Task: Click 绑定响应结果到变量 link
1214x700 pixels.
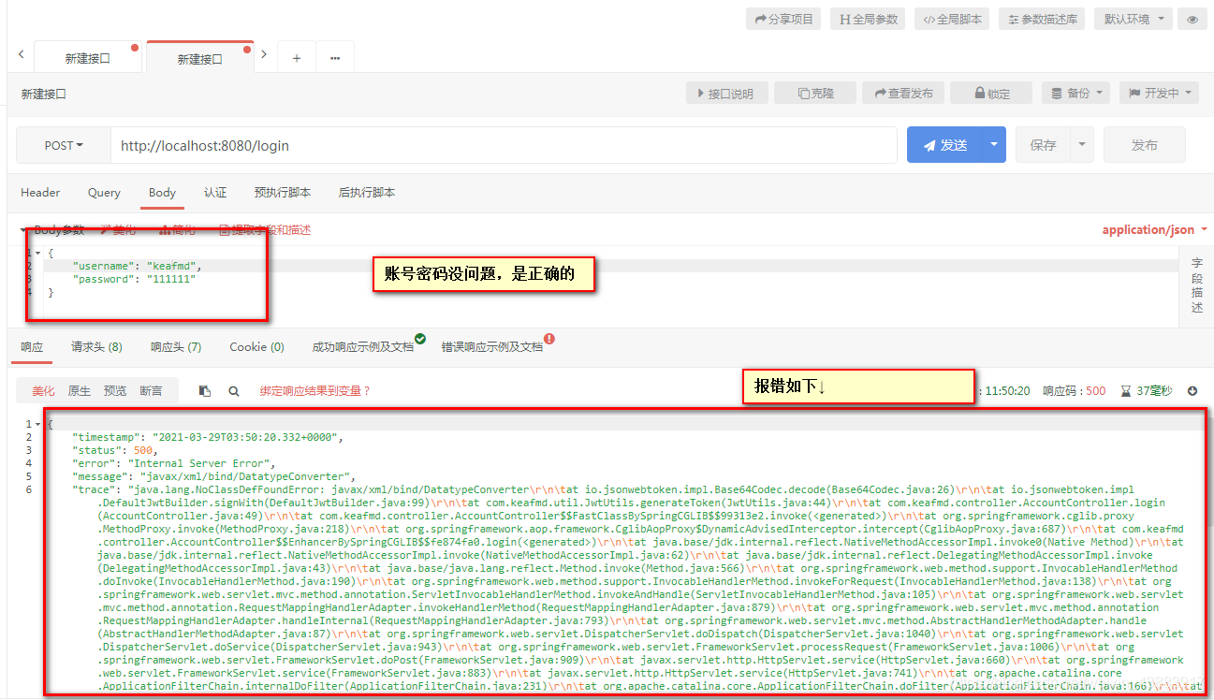Action: 315,391
